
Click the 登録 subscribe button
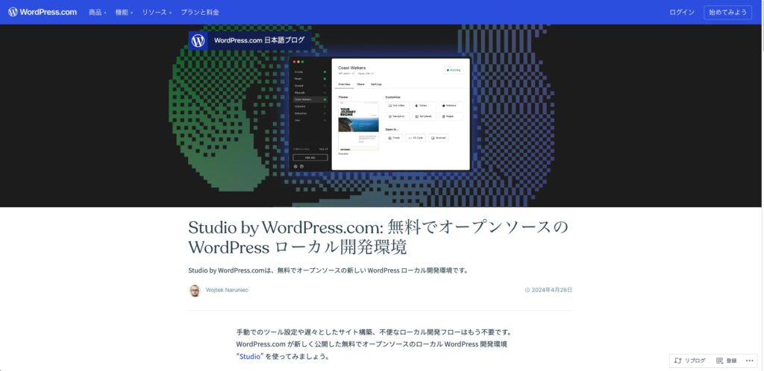click(x=727, y=361)
